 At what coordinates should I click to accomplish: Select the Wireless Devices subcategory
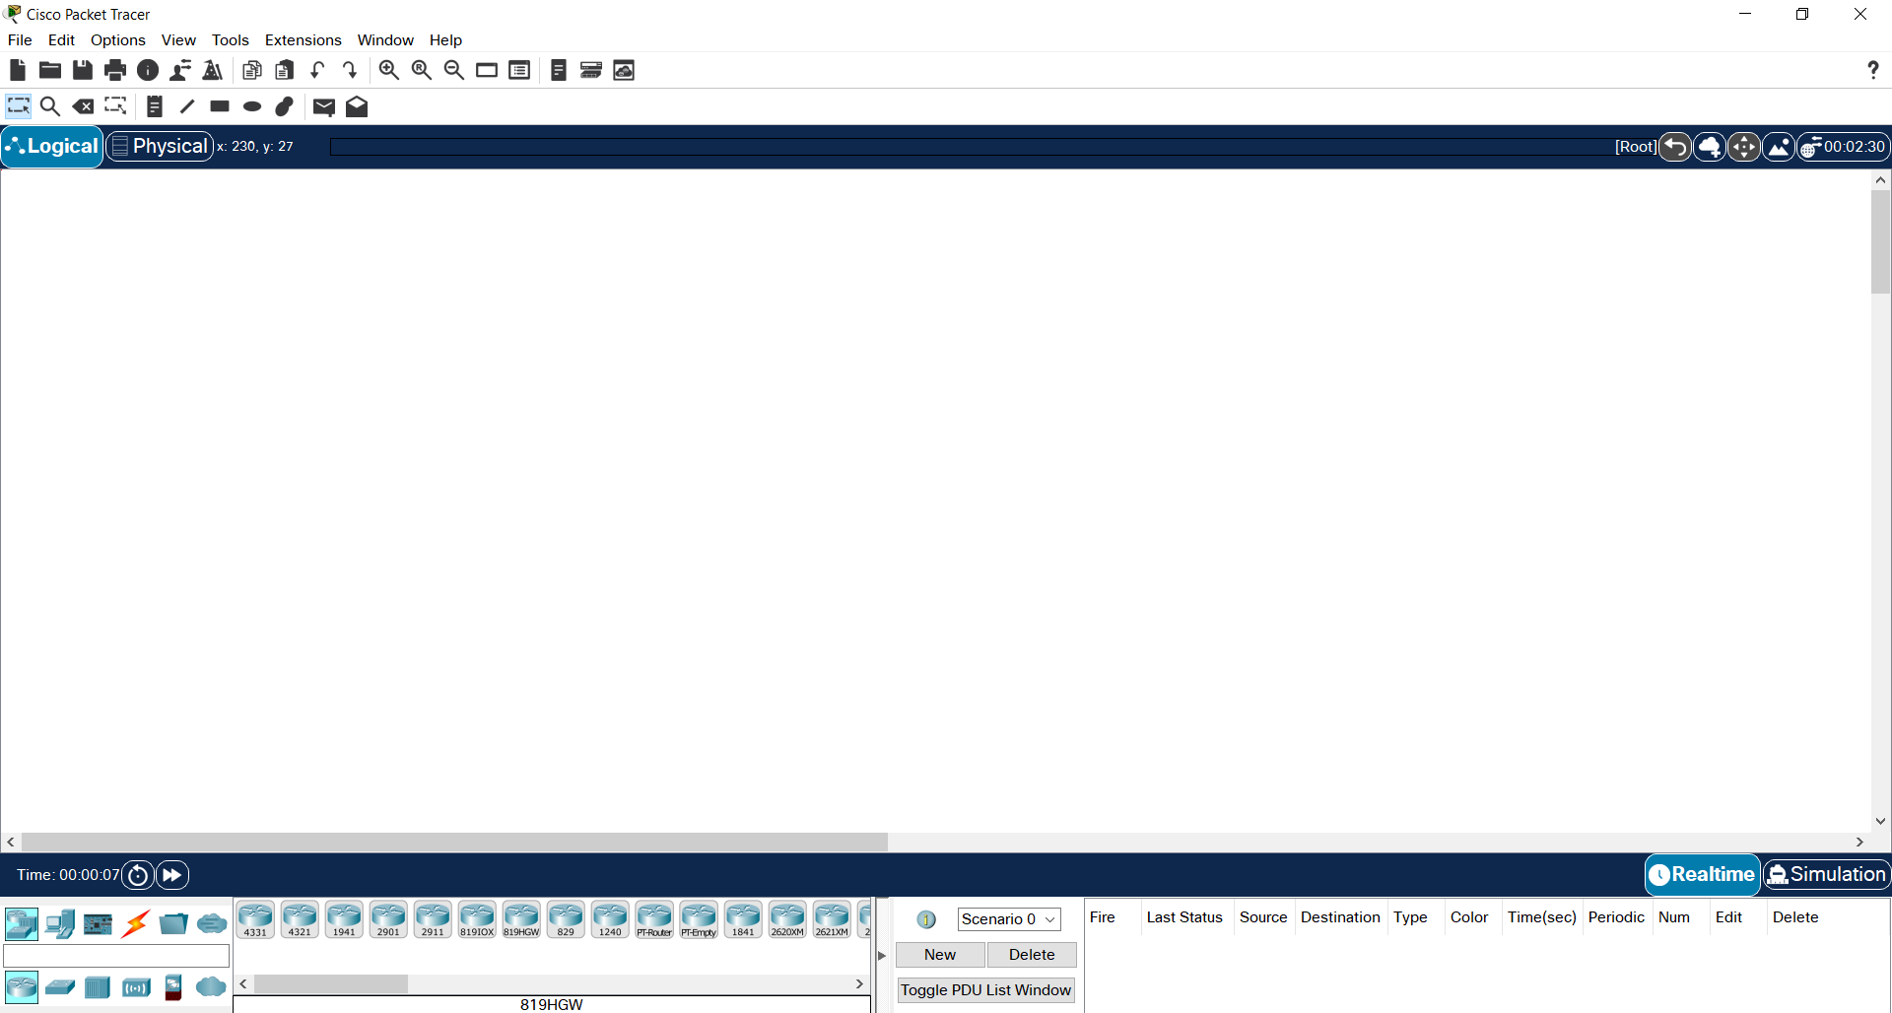(136, 986)
